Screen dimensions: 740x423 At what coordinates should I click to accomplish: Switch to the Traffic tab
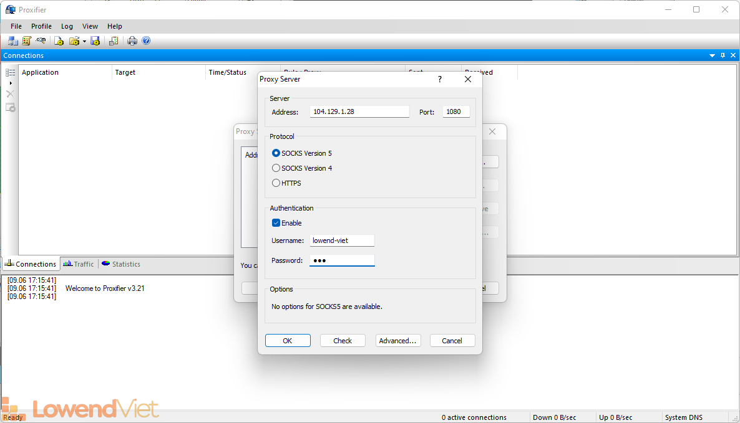click(79, 264)
